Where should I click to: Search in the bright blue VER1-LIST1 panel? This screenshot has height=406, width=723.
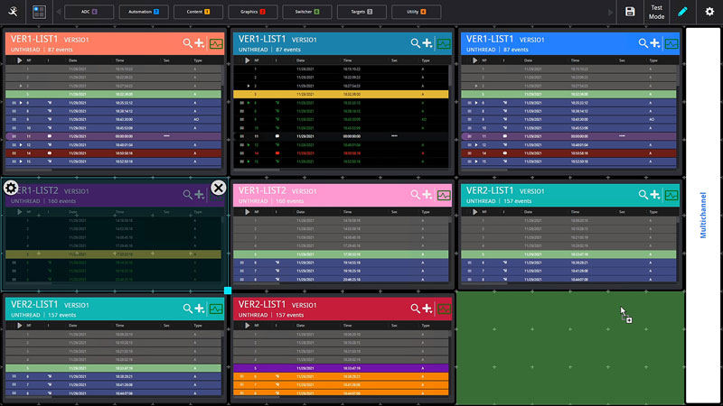[x=643, y=43]
